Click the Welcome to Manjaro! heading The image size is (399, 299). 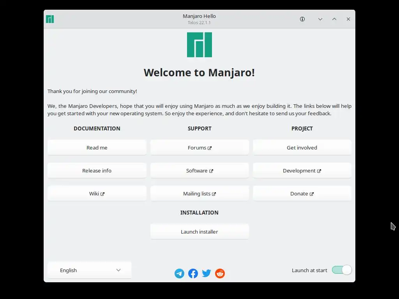pos(199,73)
